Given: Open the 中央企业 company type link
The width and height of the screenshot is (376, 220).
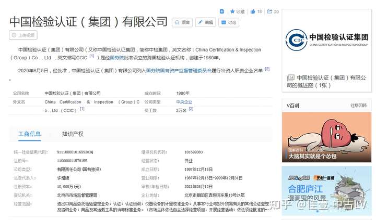Looking at the screenshot, I should (x=184, y=102).
